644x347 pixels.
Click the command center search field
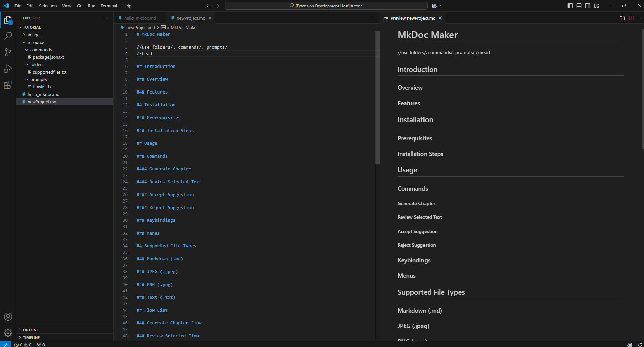(x=326, y=6)
